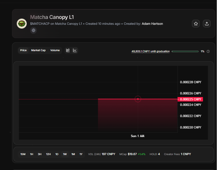Click the red chart data point marker
The width and height of the screenshot is (217, 170).
[x=138, y=99]
